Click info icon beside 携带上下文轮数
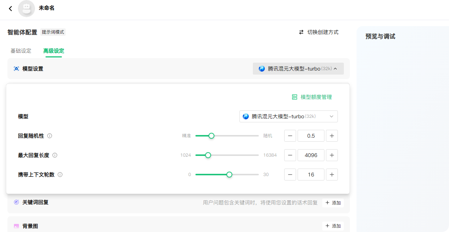Viewport: 449px width, 232px height. 60,175
